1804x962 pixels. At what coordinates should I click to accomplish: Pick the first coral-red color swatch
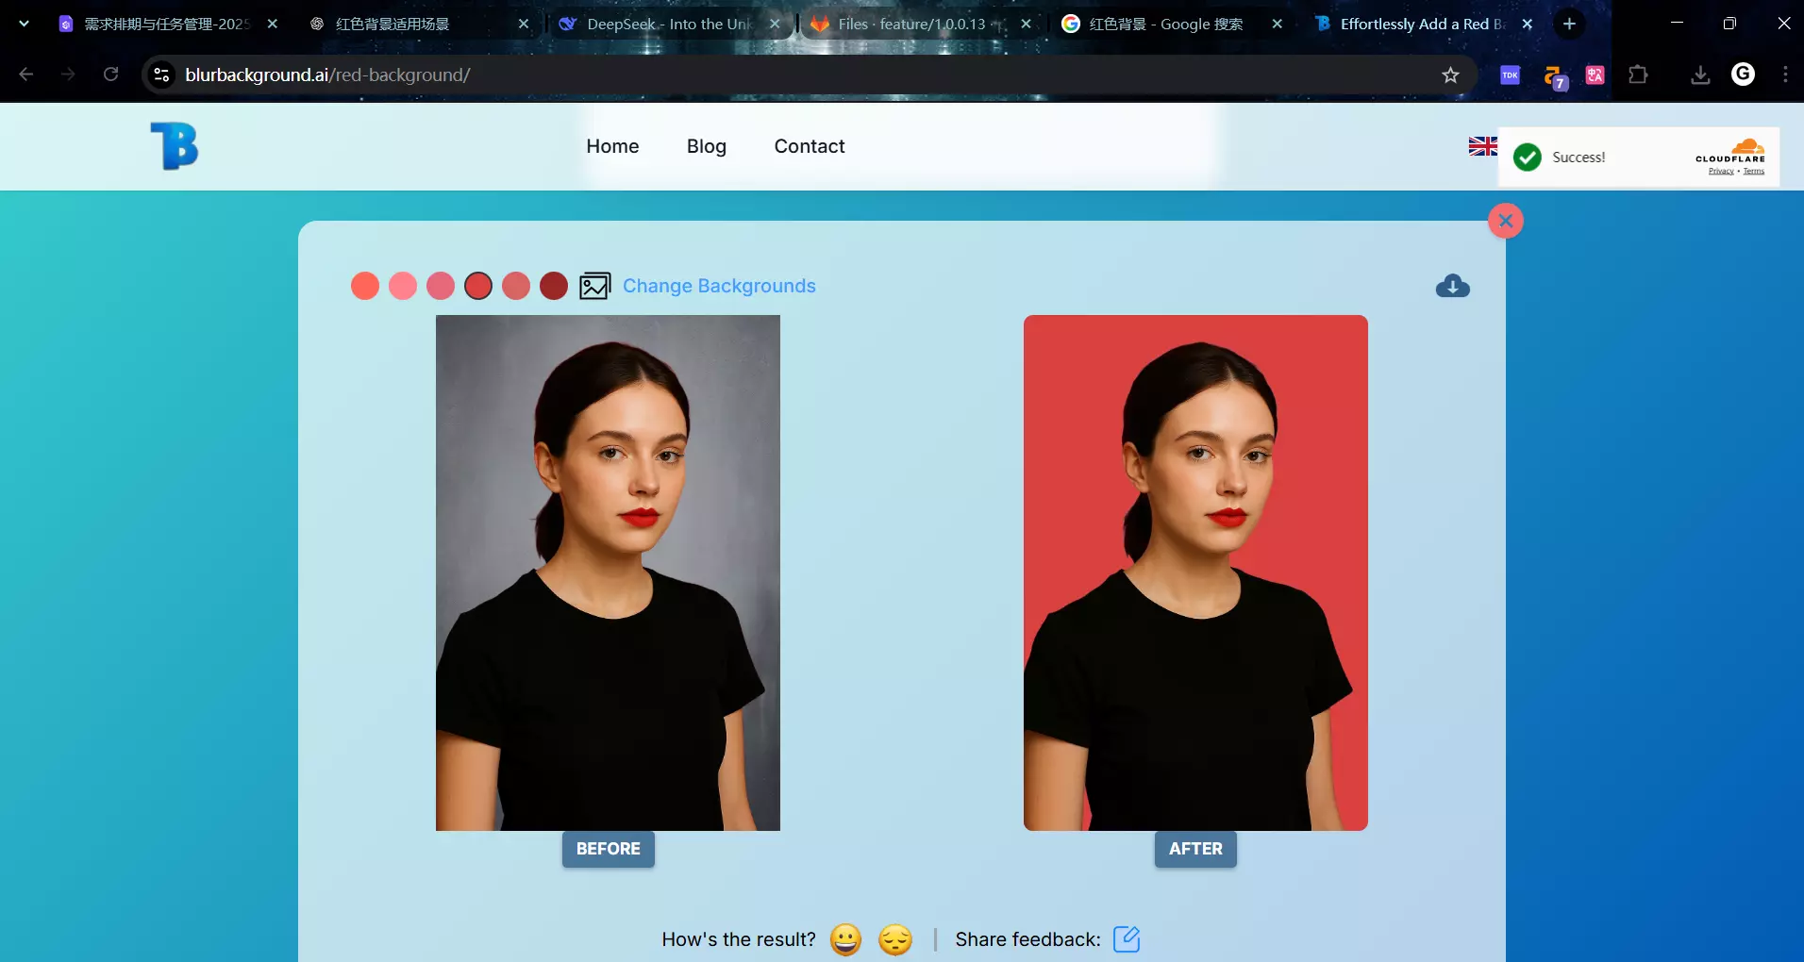(x=365, y=286)
